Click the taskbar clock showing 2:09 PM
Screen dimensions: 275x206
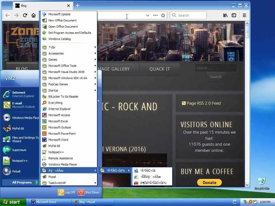point(265,202)
